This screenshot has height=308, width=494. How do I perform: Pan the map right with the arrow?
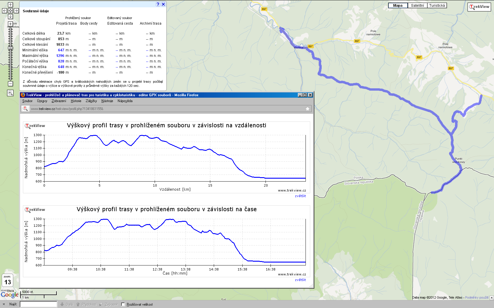(x=16, y=11)
